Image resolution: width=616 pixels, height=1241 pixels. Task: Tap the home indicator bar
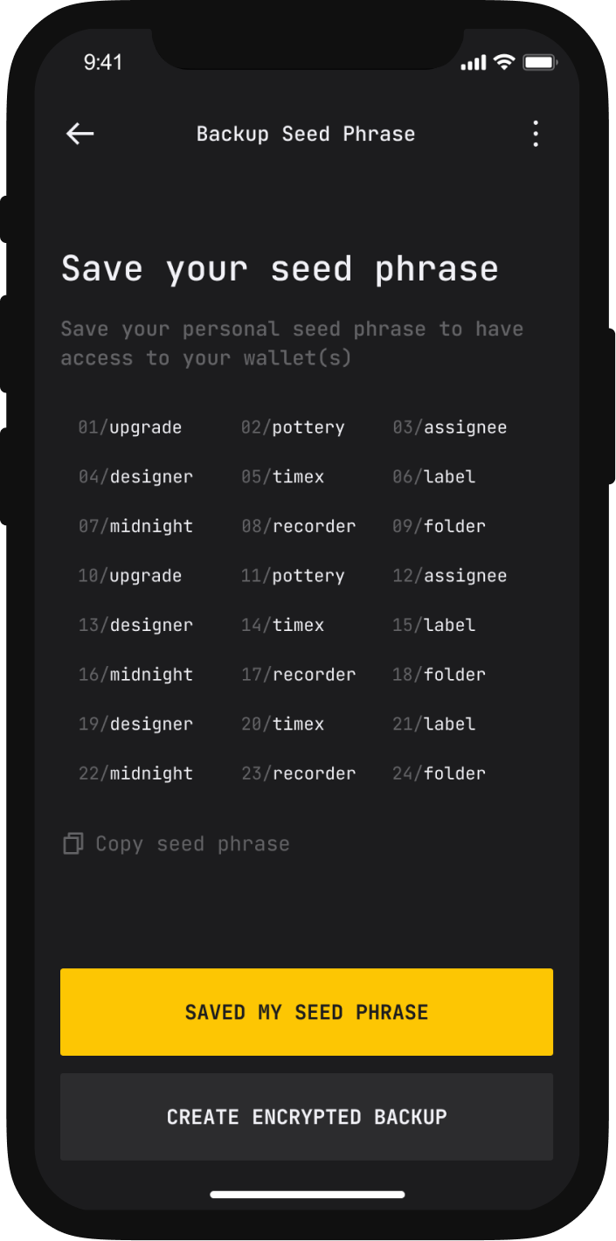(x=308, y=1194)
